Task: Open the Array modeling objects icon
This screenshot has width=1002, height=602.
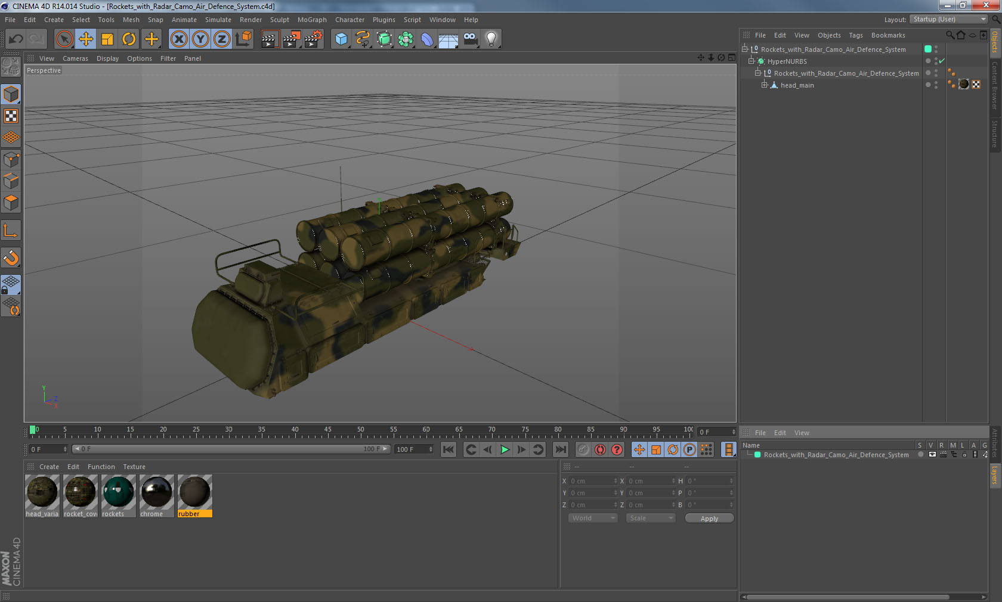Action: click(406, 39)
